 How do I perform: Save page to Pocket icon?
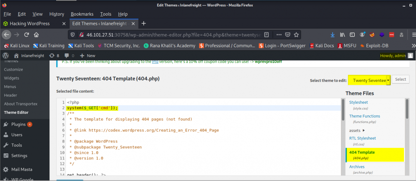click(x=288, y=35)
